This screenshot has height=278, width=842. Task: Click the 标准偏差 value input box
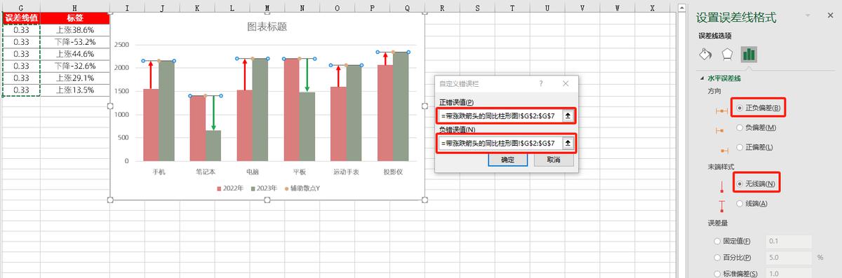(x=788, y=274)
